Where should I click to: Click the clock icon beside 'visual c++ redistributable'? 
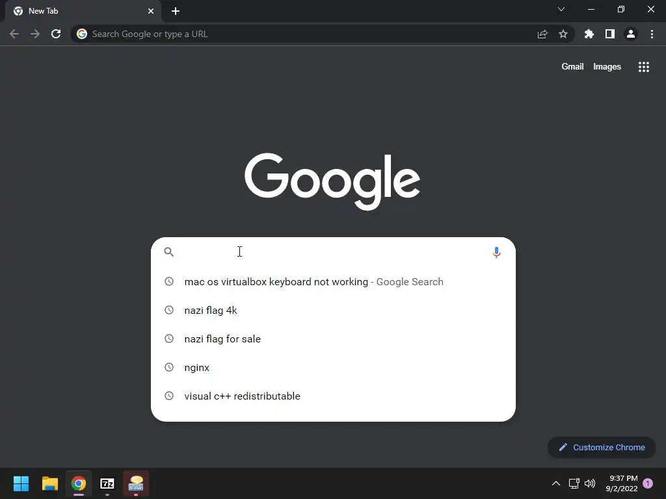[169, 396]
